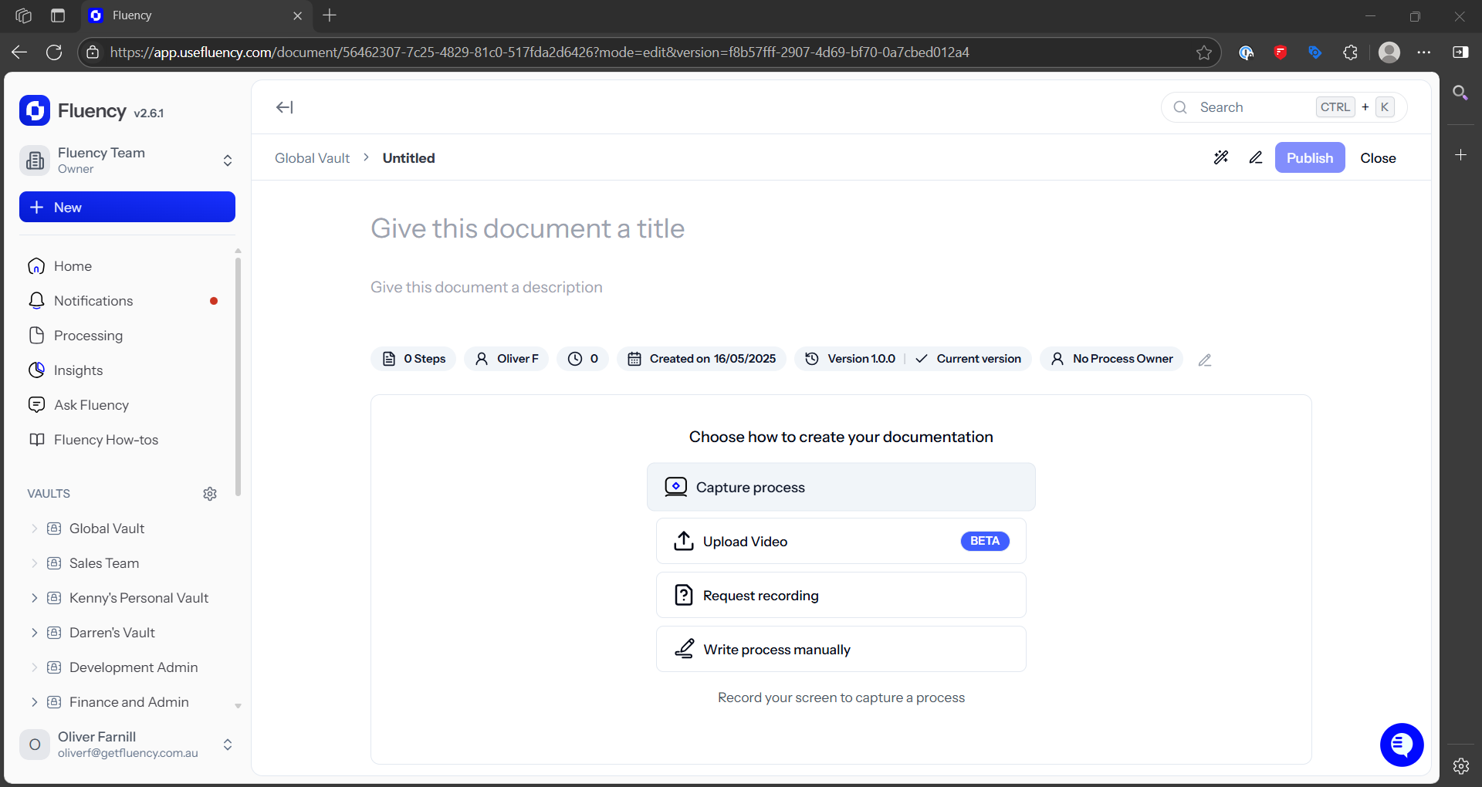This screenshot has width=1482, height=787.
Task: Open the browser extensions puzzle icon
Action: [x=1350, y=52]
